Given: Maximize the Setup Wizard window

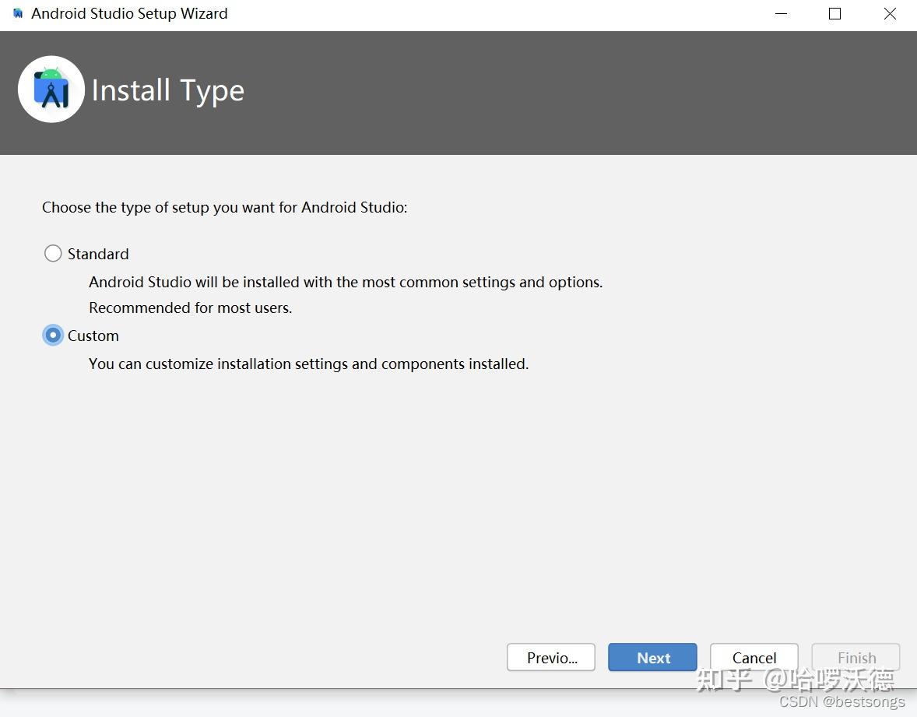Looking at the screenshot, I should pos(835,14).
